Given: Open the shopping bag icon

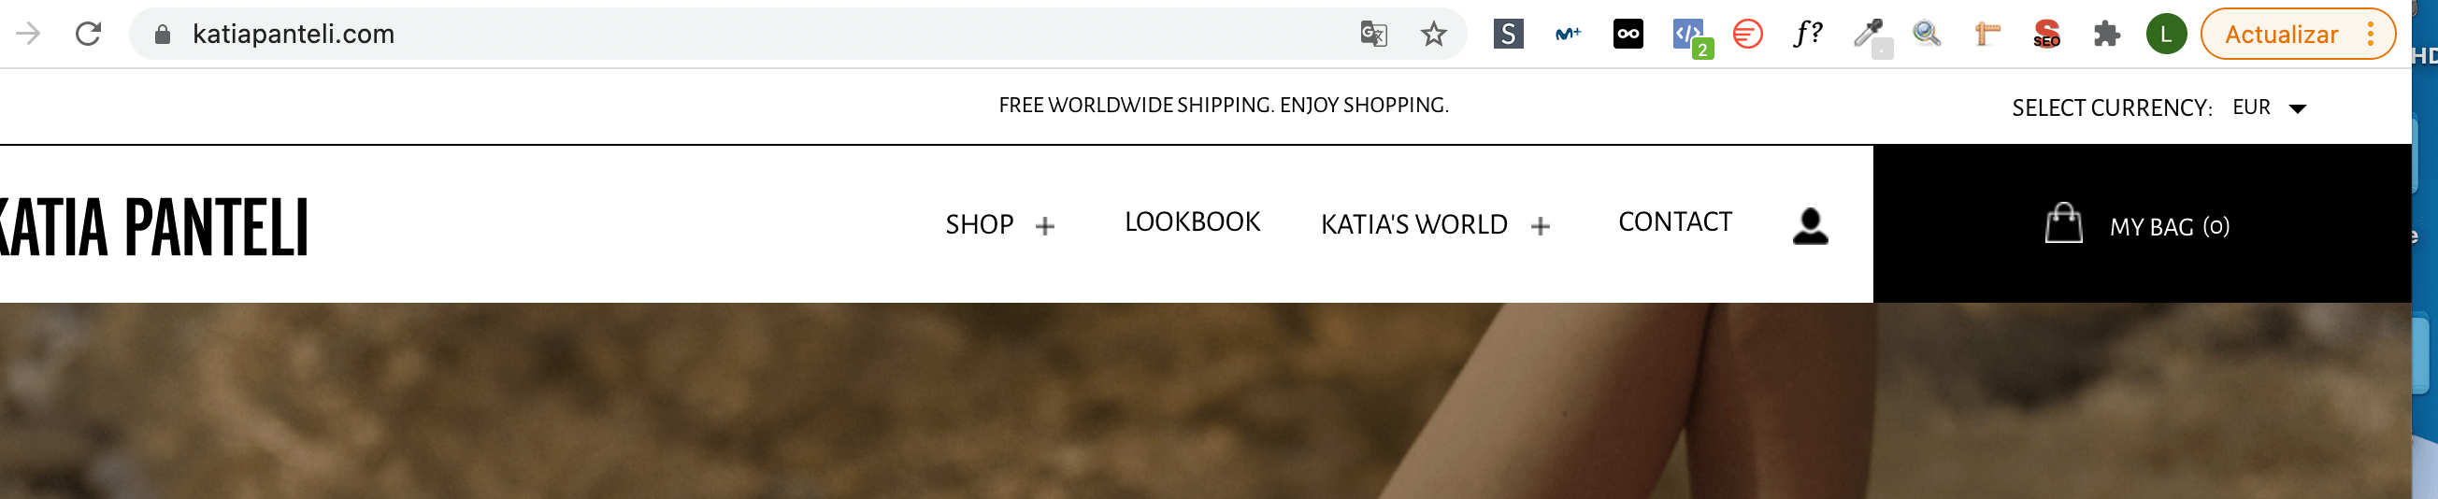Looking at the screenshot, I should (x=2063, y=223).
